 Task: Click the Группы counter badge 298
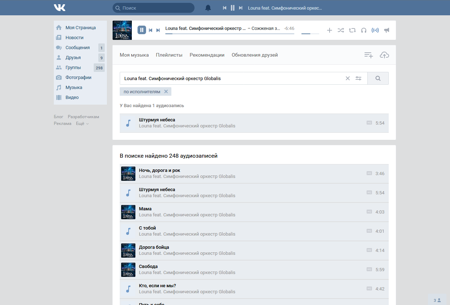pyautogui.click(x=99, y=68)
